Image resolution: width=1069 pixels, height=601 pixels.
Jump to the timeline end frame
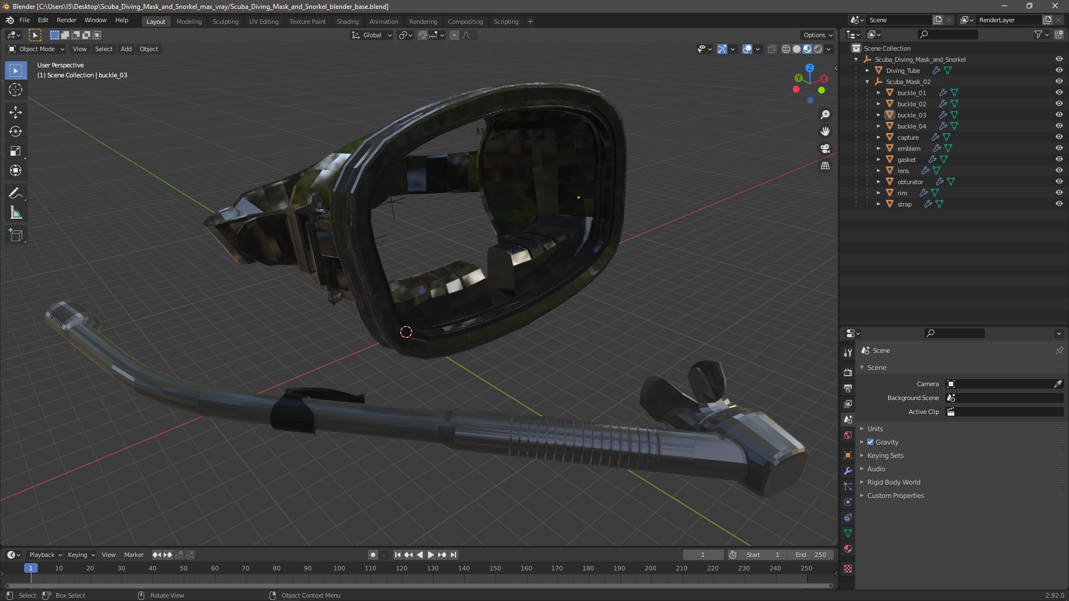tap(454, 555)
